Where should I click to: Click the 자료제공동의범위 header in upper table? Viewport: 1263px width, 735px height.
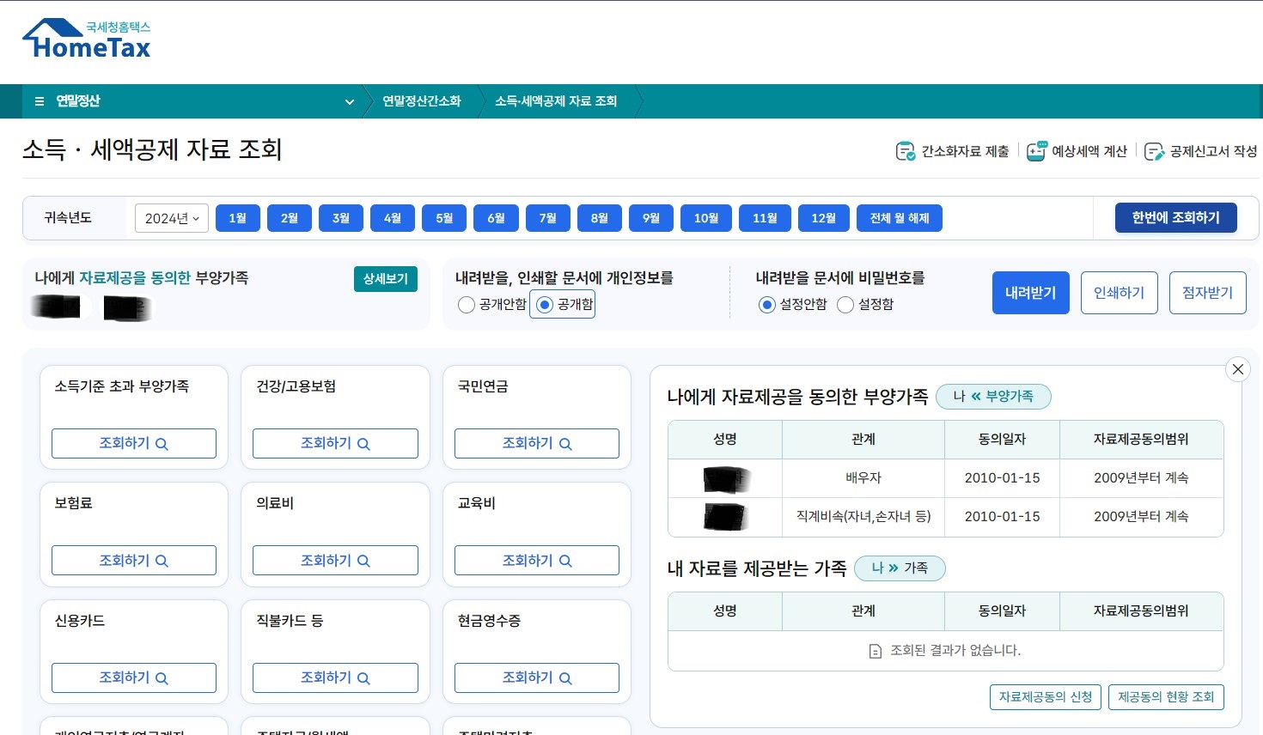click(x=1141, y=440)
